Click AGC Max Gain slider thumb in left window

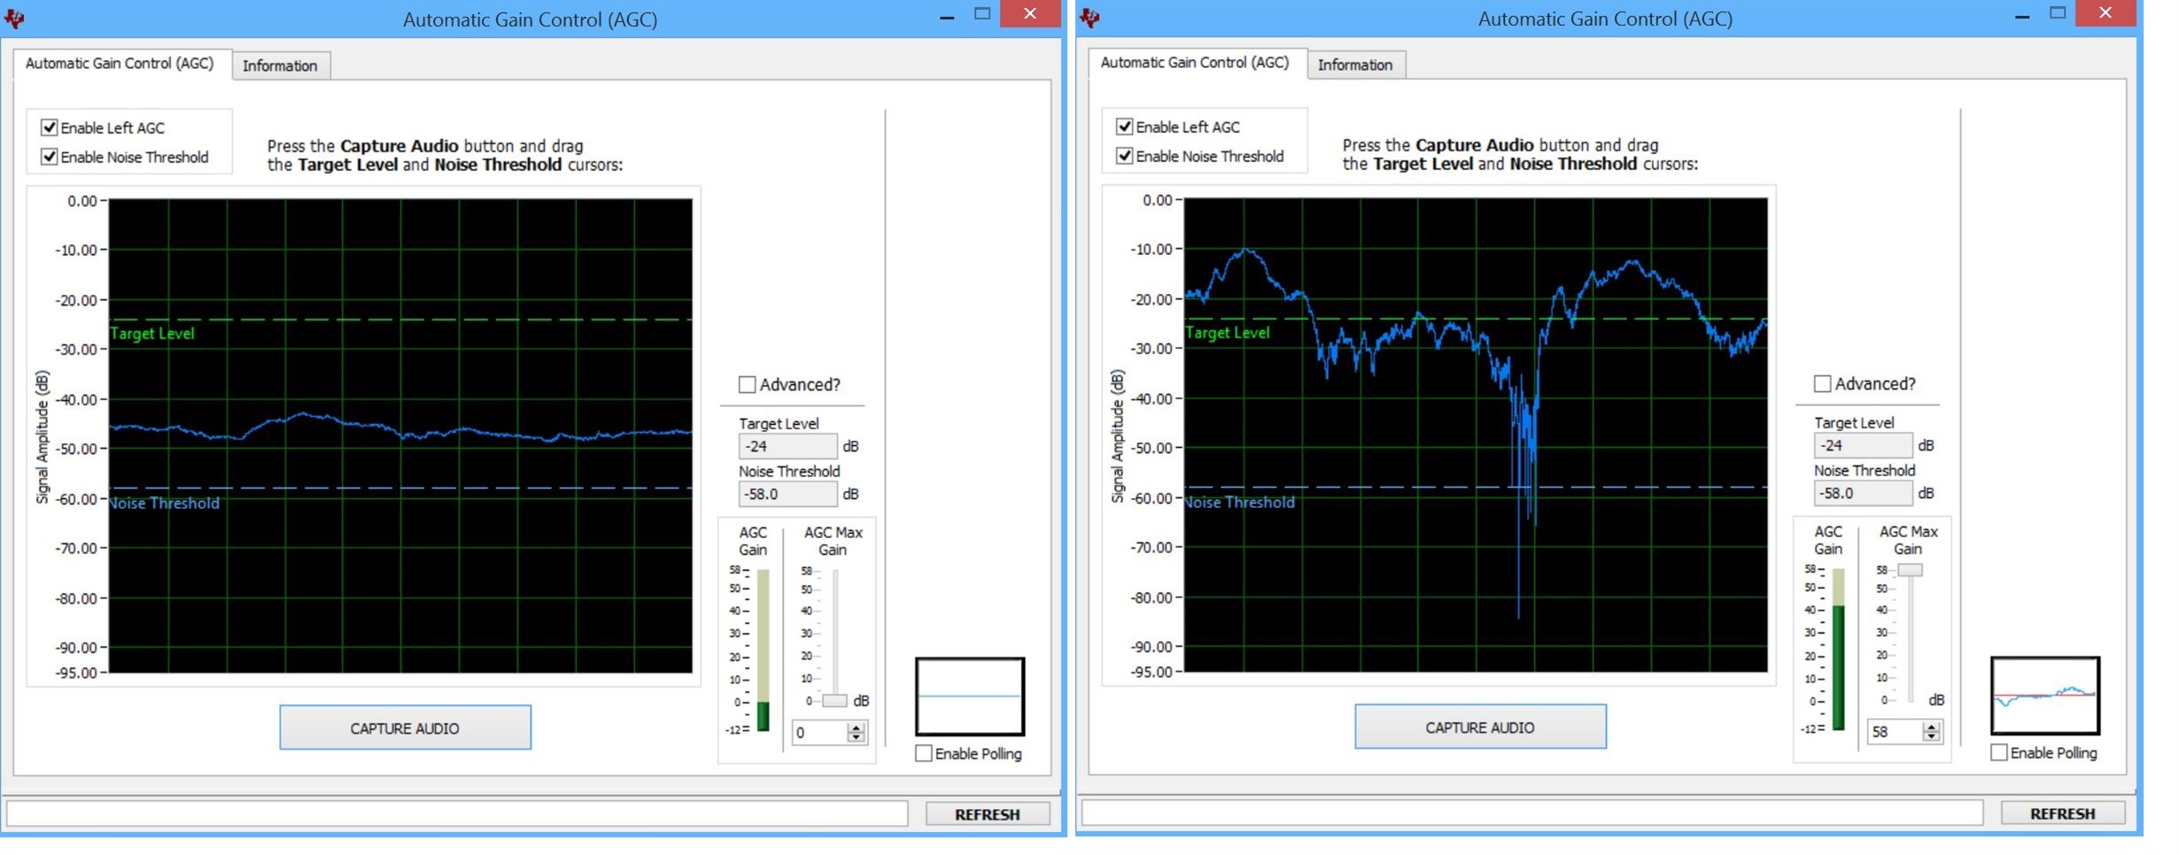click(834, 701)
